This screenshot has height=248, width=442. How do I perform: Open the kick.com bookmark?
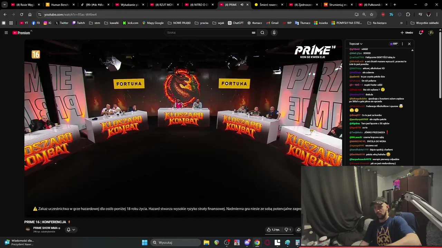coord(131,23)
